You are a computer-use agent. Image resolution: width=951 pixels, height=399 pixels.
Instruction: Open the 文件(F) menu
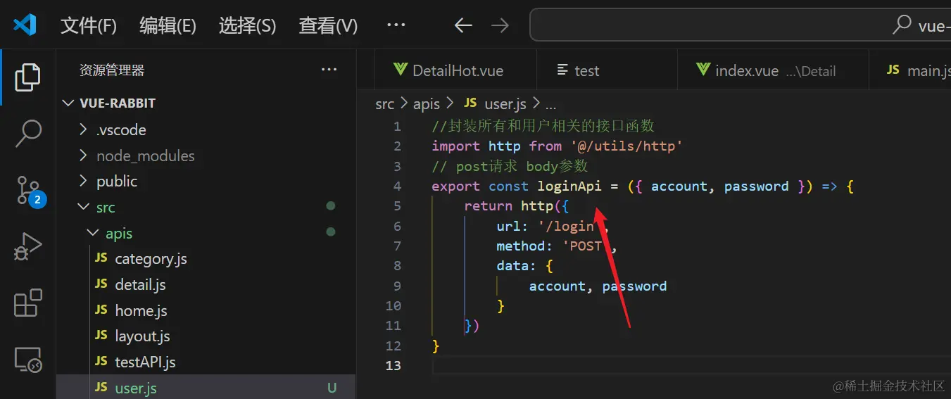(x=89, y=26)
